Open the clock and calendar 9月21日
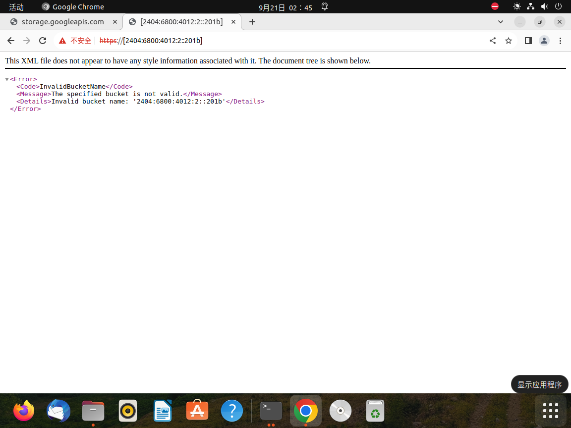571x428 pixels. tap(285, 7)
